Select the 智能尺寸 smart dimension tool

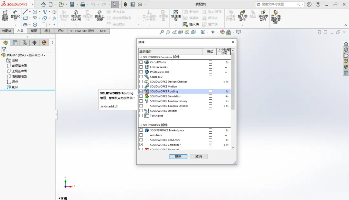(15, 16)
